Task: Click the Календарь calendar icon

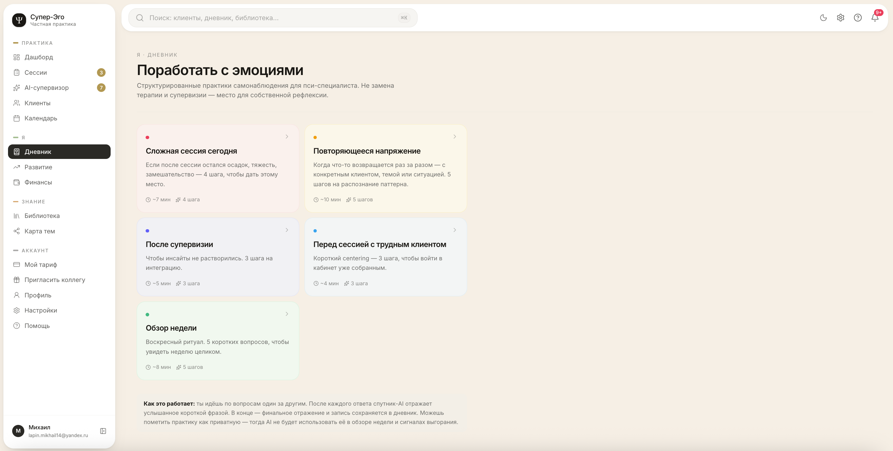Action: click(x=16, y=118)
